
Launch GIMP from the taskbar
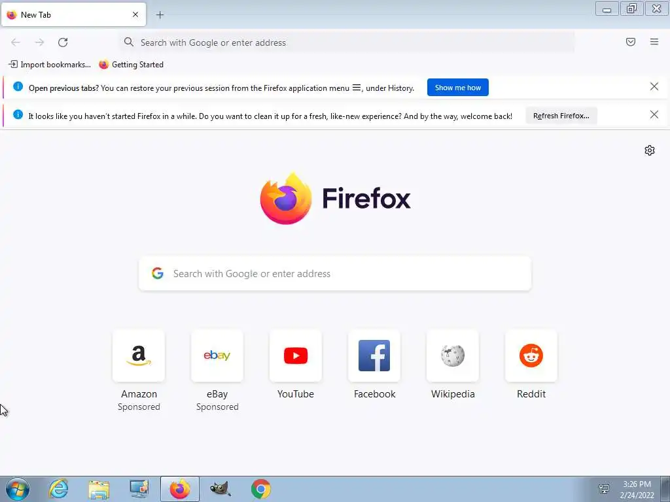pos(220,489)
